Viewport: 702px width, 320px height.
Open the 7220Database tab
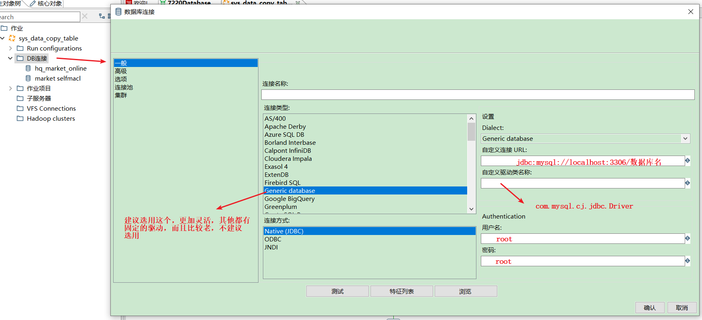[185, 2]
